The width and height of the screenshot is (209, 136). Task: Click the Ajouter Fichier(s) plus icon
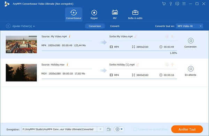tap(8, 26)
